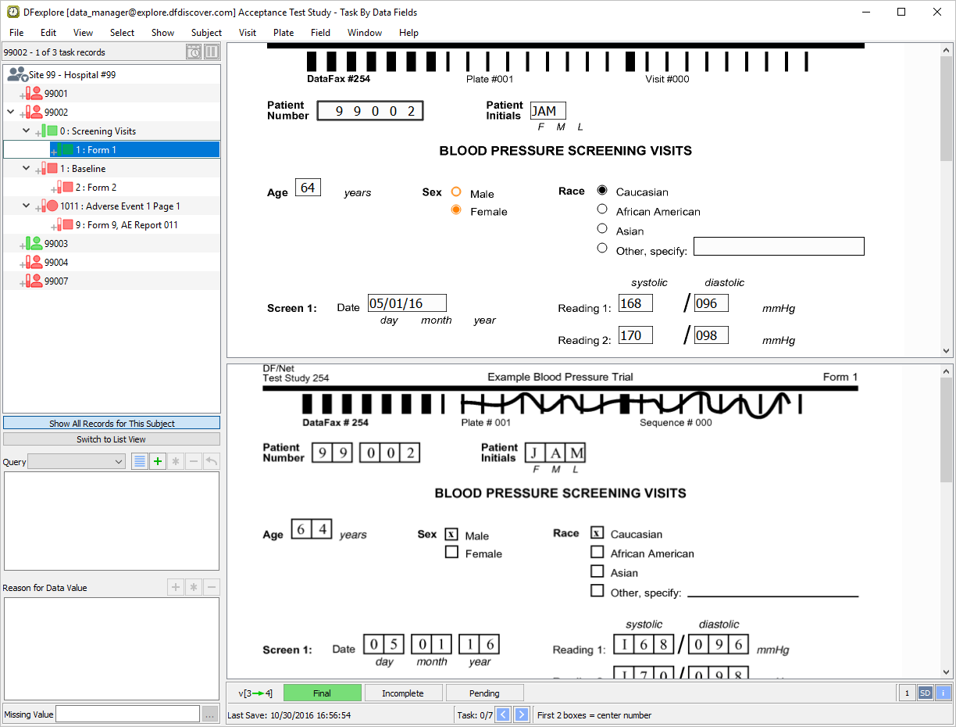Click the pause-style icon above subject tree
The width and height of the screenshot is (956, 727).
pyautogui.click(x=212, y=52)
